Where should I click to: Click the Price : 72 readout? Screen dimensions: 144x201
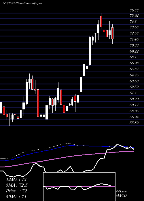tap(16, 191)
